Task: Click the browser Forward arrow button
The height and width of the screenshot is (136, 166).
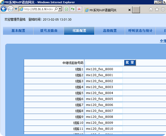Action: [10, 9]
